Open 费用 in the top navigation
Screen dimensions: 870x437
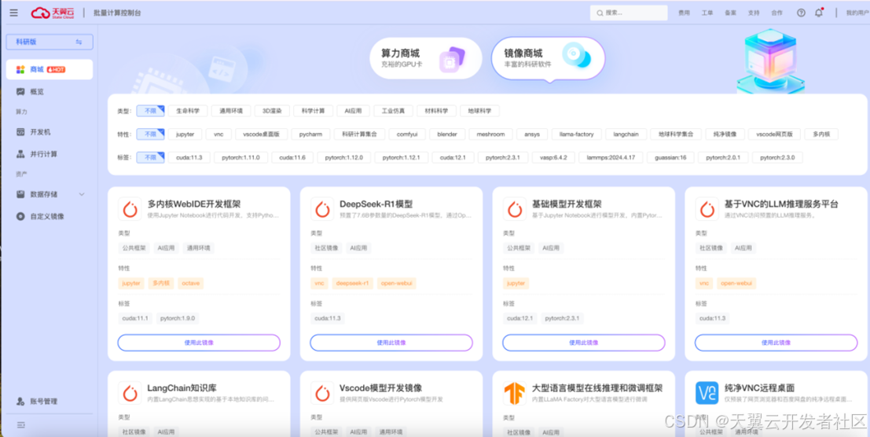pos(684,13)
